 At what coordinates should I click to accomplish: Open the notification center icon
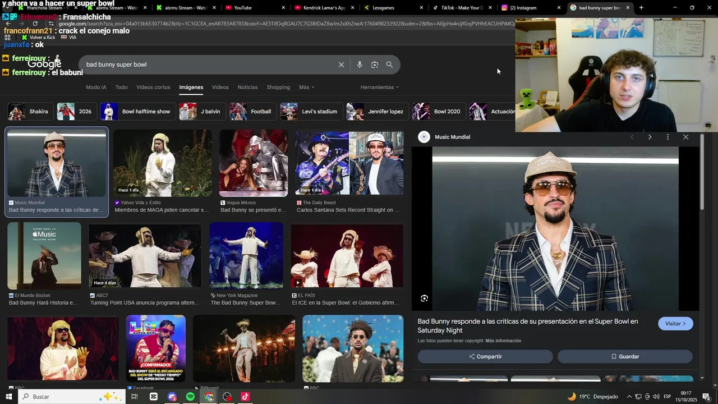(706, 397)
